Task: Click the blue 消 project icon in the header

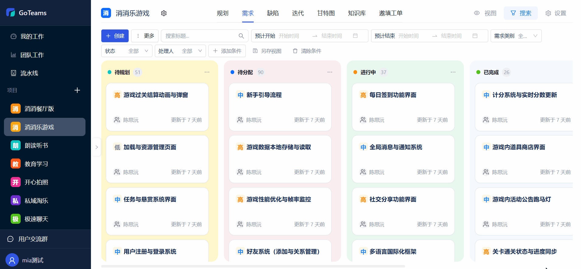Action: tap(106, 13)
